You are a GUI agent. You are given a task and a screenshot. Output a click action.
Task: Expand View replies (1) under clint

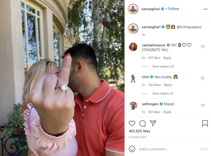click(x=163, y=93)
